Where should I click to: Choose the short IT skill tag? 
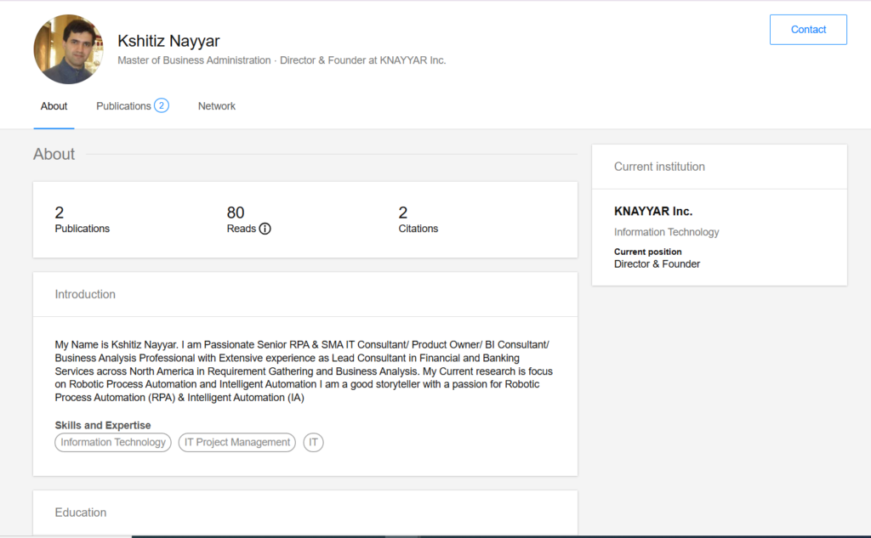coord(313,443)
